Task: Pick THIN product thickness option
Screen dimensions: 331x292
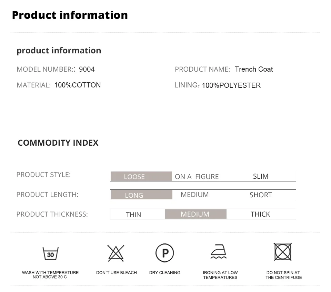Action: pyautogui.click(x=134, y=215)
